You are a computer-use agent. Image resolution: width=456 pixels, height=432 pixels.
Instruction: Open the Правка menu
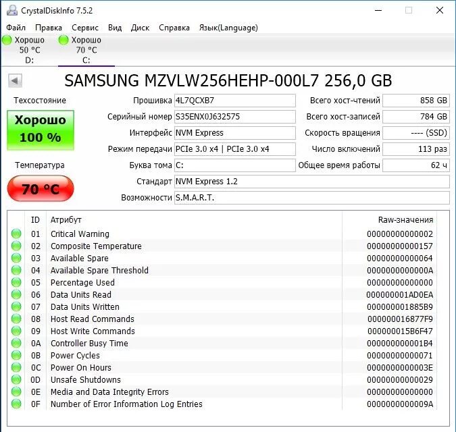(49, 28)
